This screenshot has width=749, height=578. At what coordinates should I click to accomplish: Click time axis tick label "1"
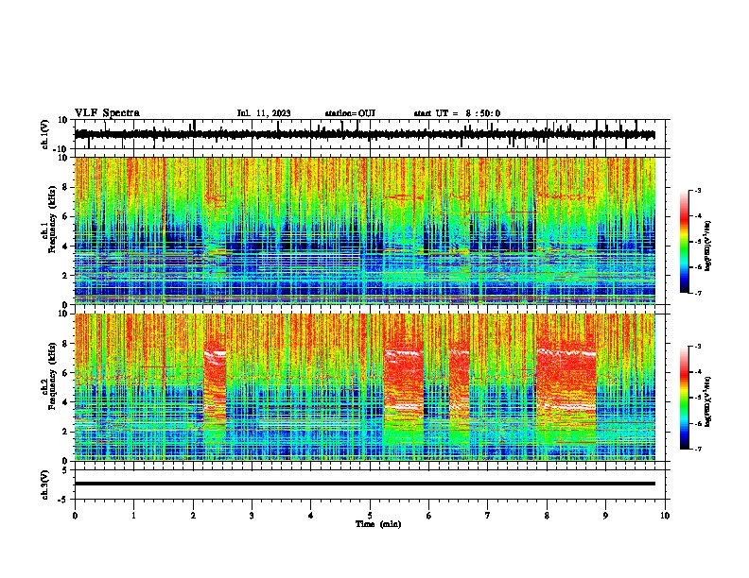133,516
